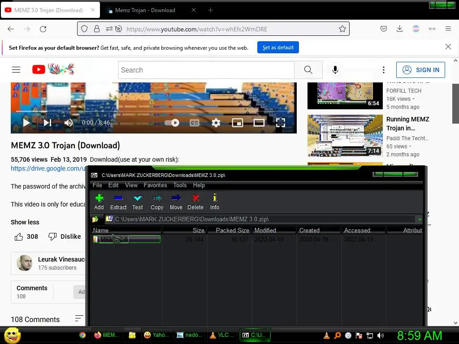The height and width of the screenshot is (344, 459).
Task: Close the MEMZ 3.0 Trojan YouTube tab
Action: (x=92, y=10)
